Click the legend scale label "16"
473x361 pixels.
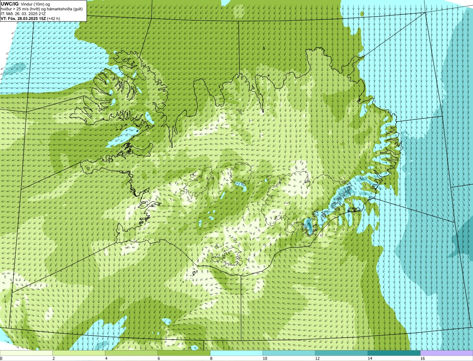click(x=422, y=358)
